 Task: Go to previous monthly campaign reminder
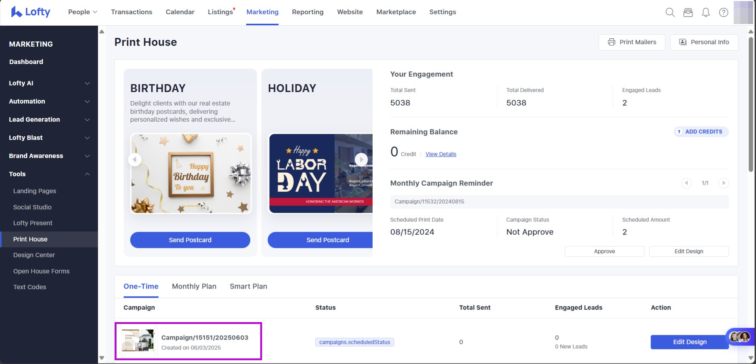(x=686, y=183)
